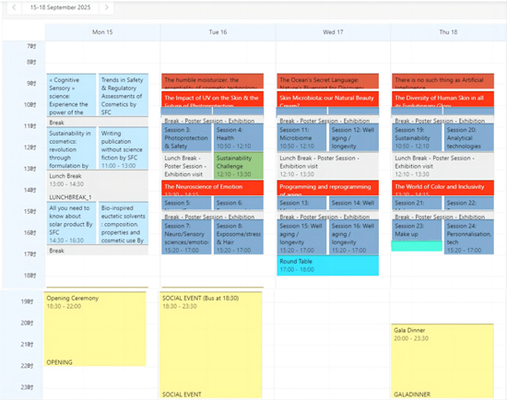Screen dimensions: 507x400
Task: Open Session 21 on Thursday
Action: tap(417, 203)
